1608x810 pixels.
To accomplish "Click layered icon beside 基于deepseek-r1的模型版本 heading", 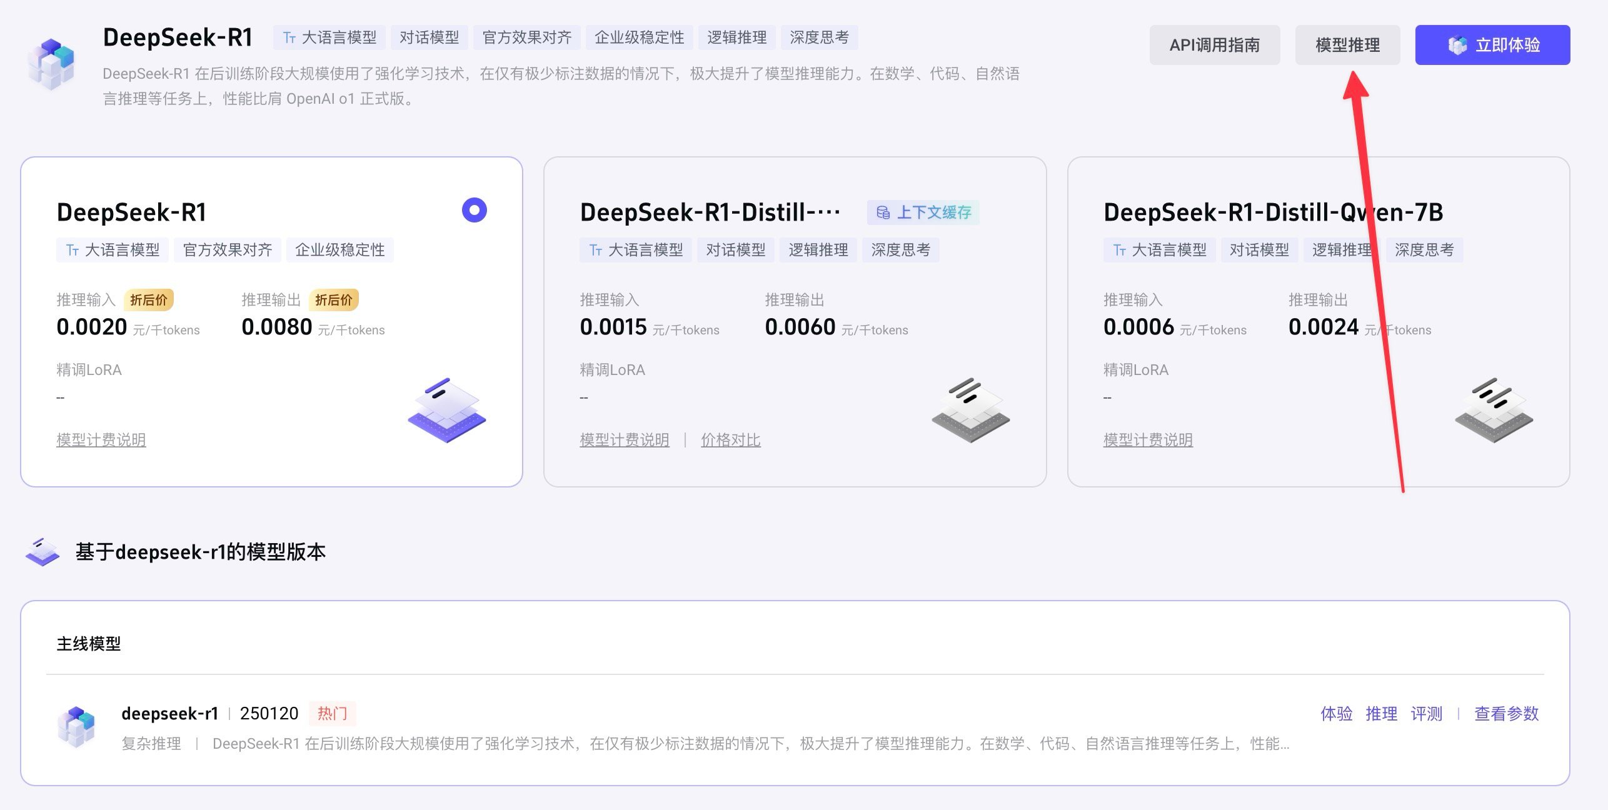I will pos(43,551).
